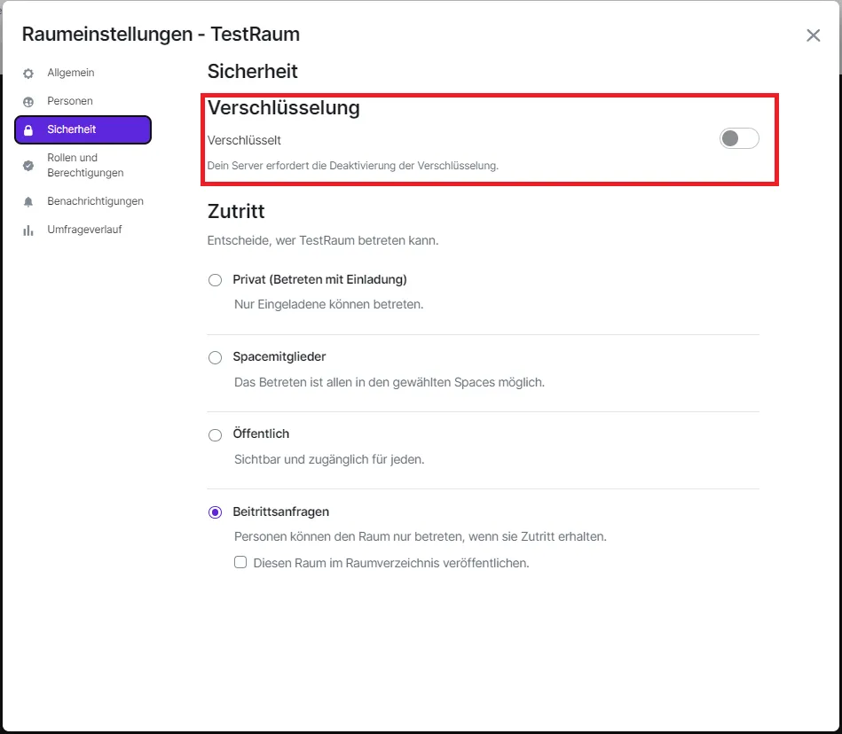The height and width of the screenshot is (734, 842).
Task: Select the Spacemitglieder access option
Action: [215, 357]
